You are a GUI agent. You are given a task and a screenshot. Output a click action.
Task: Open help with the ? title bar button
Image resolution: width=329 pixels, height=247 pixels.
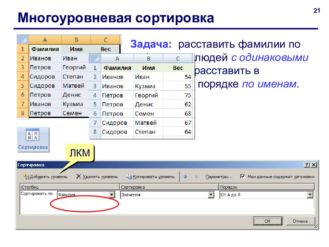tap(306, 165)
